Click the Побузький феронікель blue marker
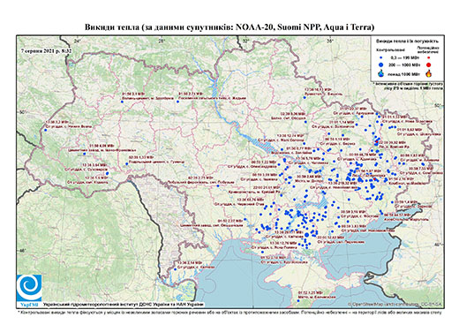 click(218, 185)
